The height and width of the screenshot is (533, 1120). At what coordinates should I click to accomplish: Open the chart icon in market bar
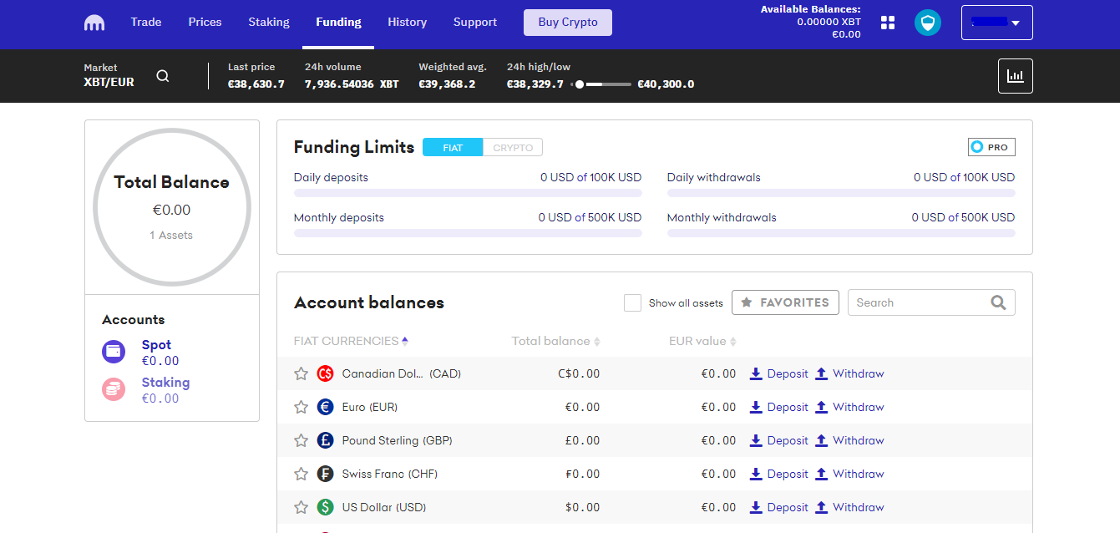click(1015, 76)
